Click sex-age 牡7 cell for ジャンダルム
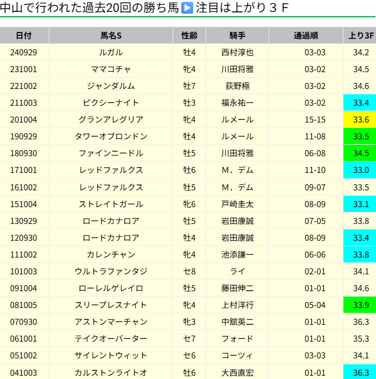376x379 pixels. point(189,86)
